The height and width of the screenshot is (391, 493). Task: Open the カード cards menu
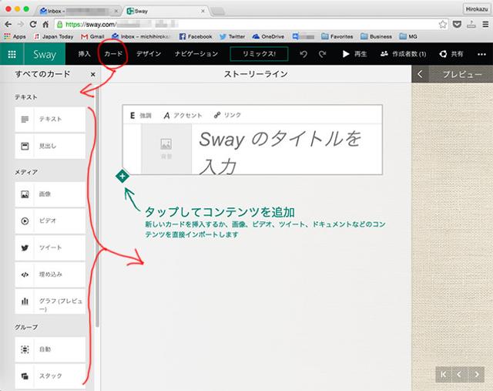[x=113, y=54]
